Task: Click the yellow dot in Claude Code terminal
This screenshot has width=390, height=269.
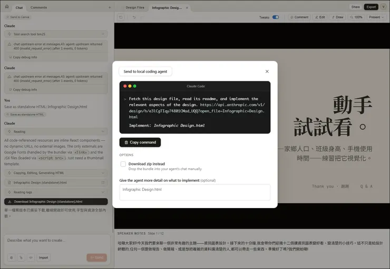Action: point(130,86)
